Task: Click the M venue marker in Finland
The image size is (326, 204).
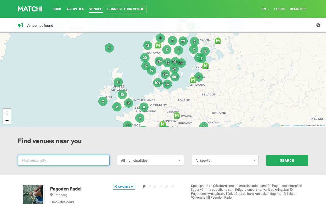Action: point(218,41)
